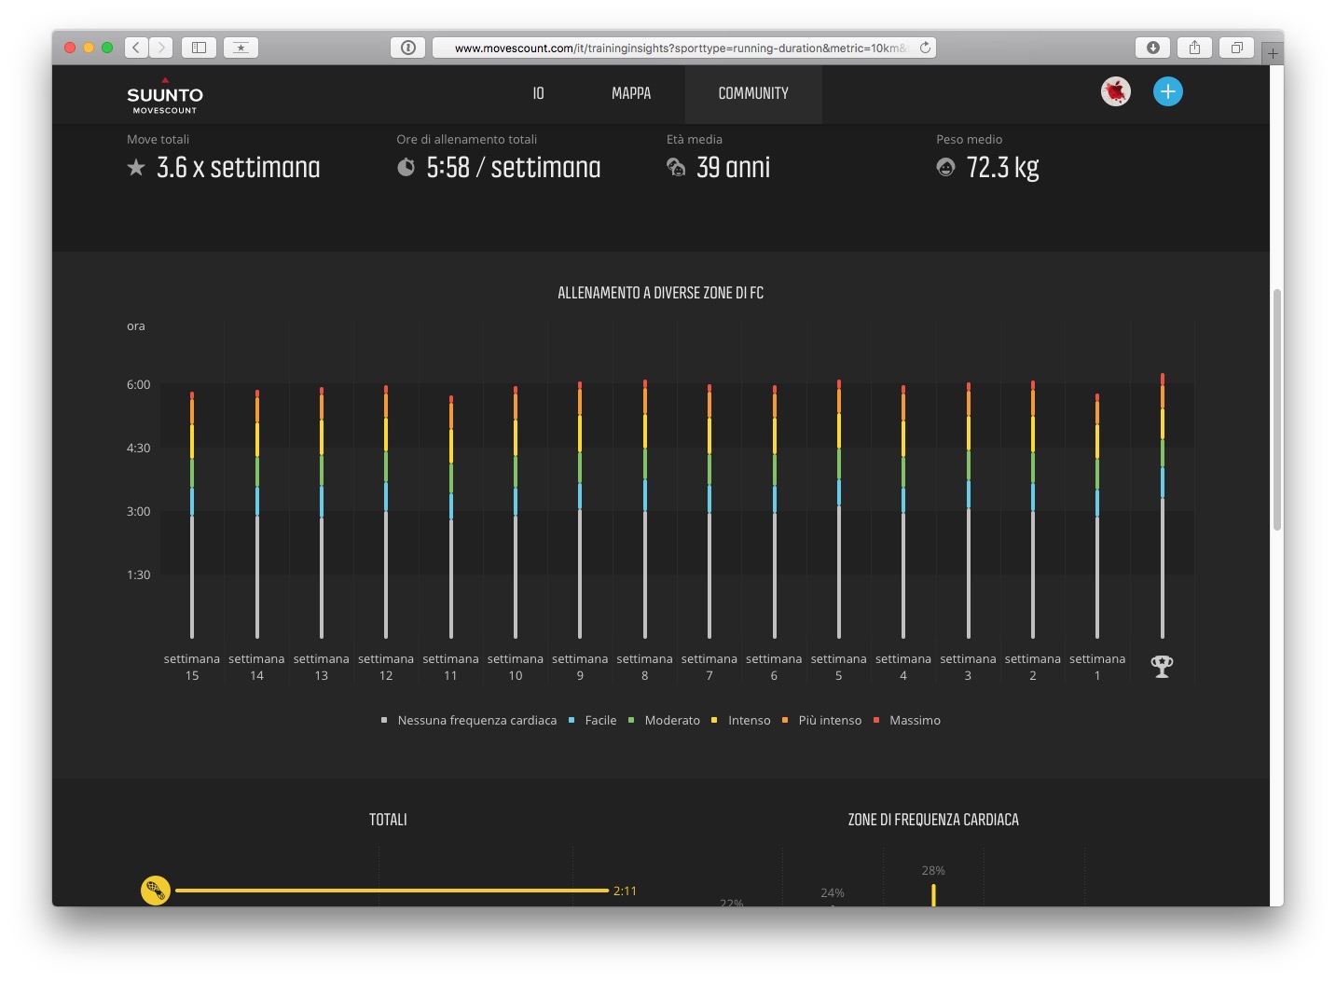Click the page vertical scrollbar
This screenshot has height=981, width=1336.
click(x=1277, y=409)
